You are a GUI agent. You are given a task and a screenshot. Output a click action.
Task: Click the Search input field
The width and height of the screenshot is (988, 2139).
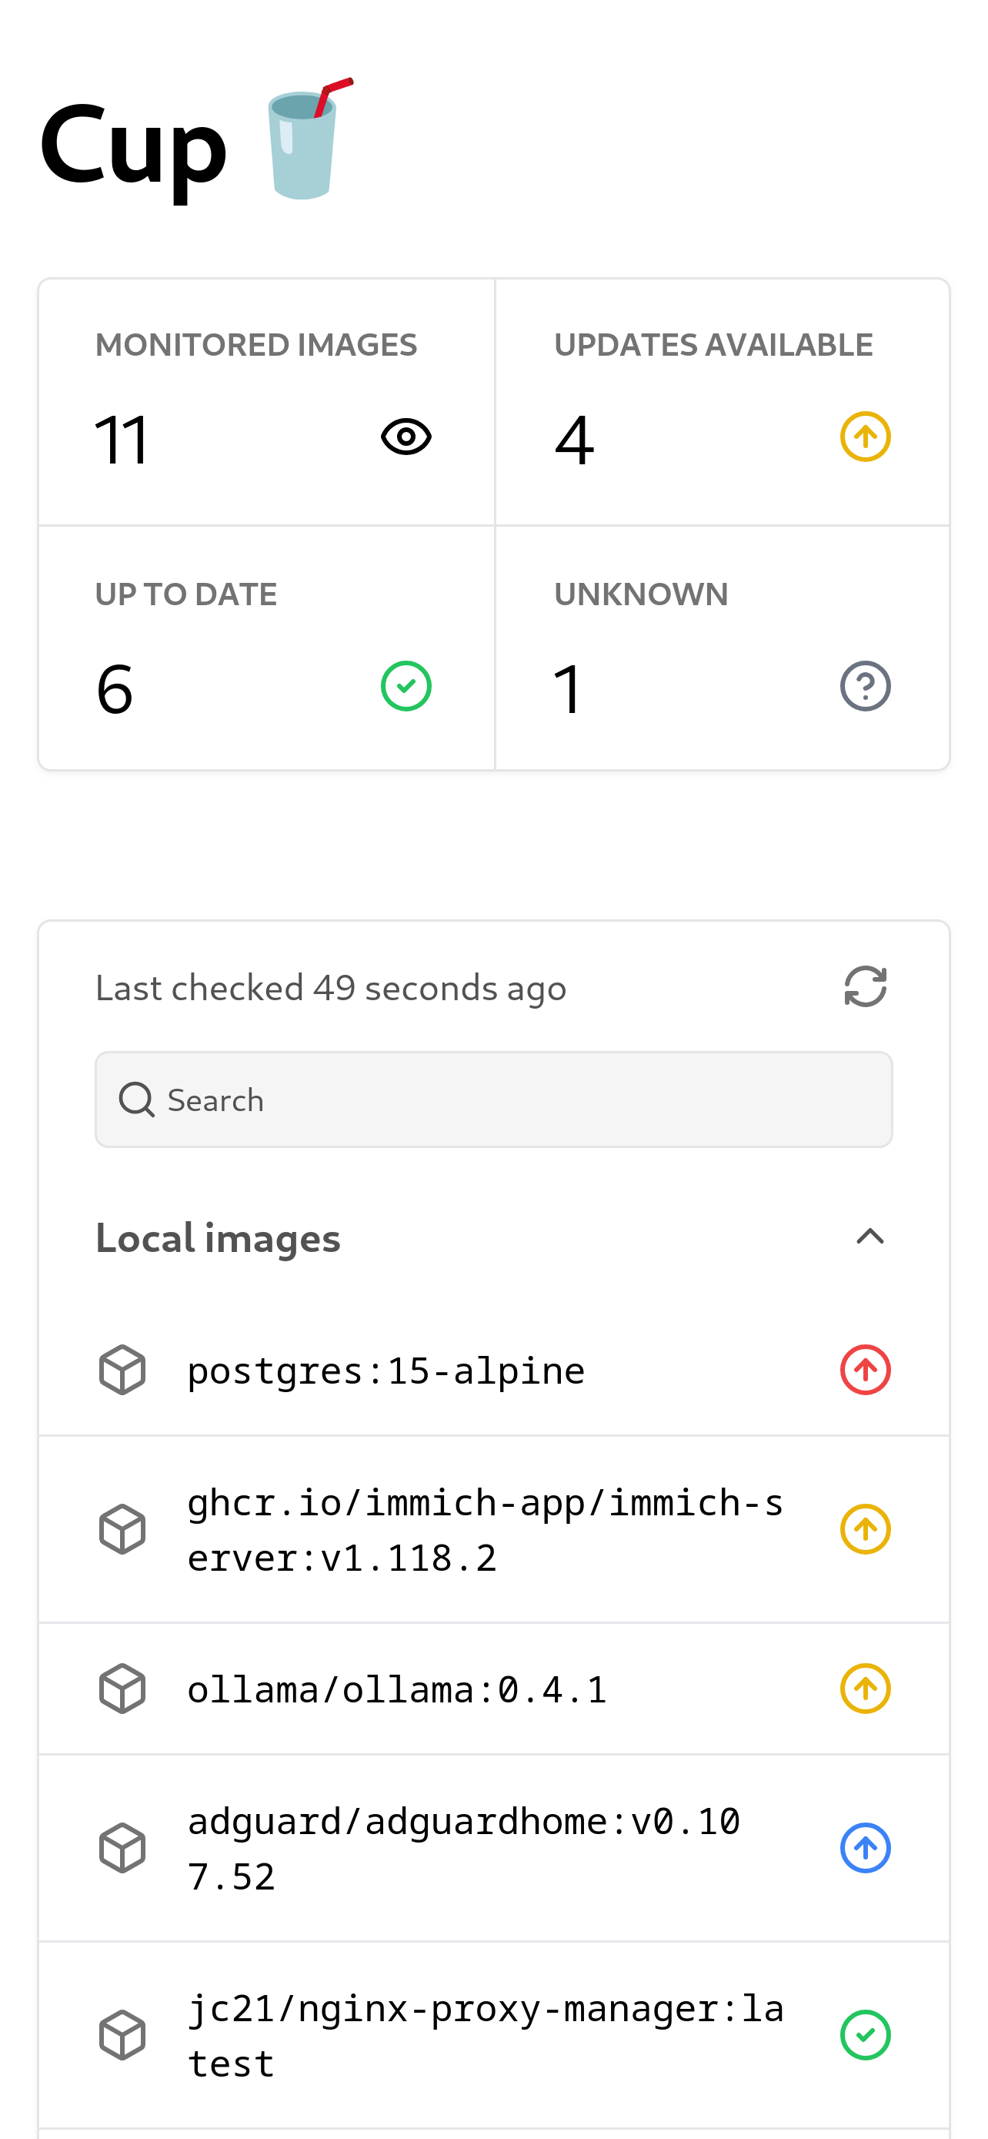click(493, 1100)
